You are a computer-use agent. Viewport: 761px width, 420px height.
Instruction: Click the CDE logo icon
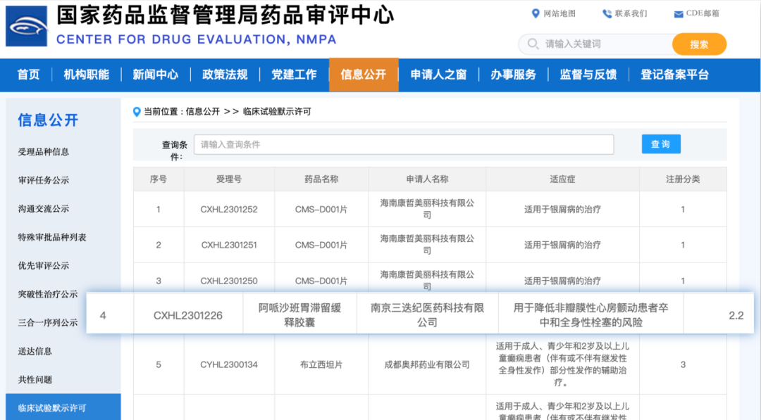[26, 25]
